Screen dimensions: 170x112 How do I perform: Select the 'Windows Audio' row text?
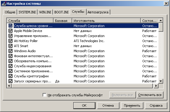pos(25,51)
